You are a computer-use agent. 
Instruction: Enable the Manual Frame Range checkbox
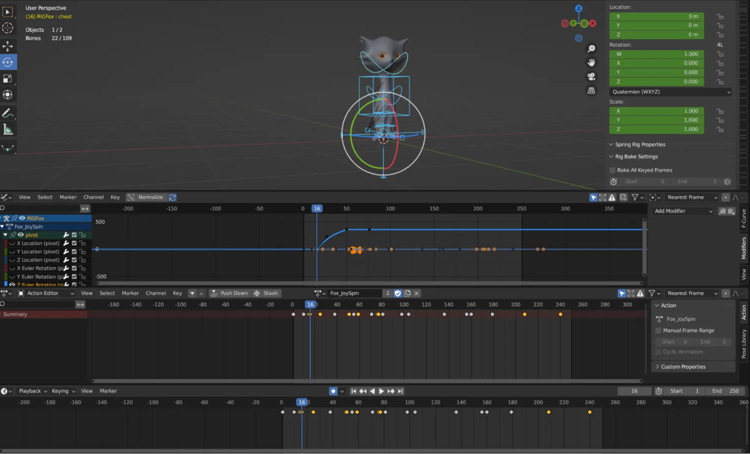(658, 330)
